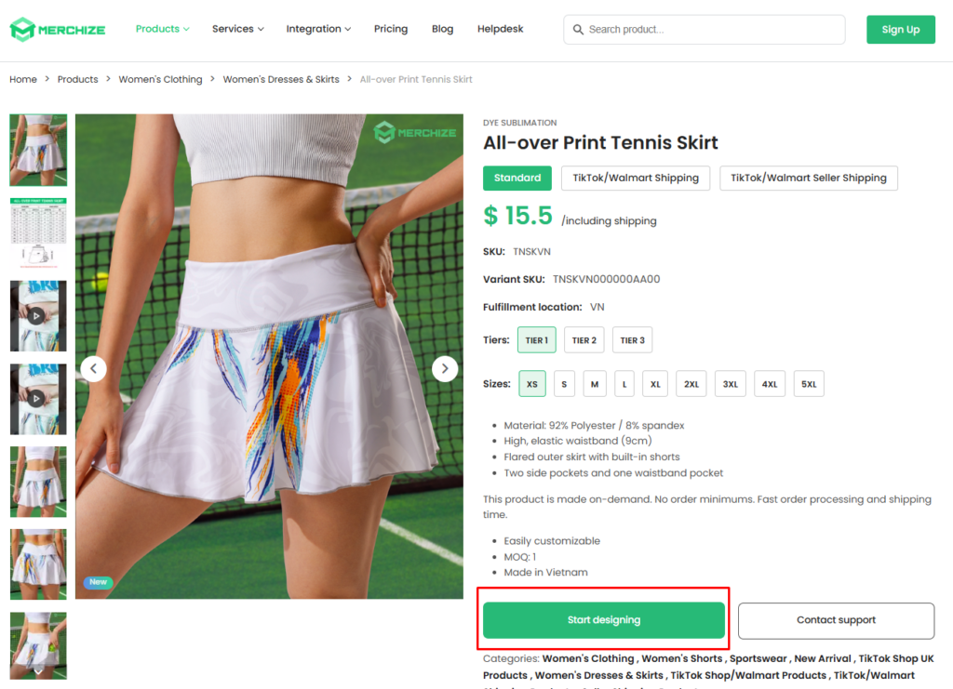Go to next product image arrow

tap(445, 369)
